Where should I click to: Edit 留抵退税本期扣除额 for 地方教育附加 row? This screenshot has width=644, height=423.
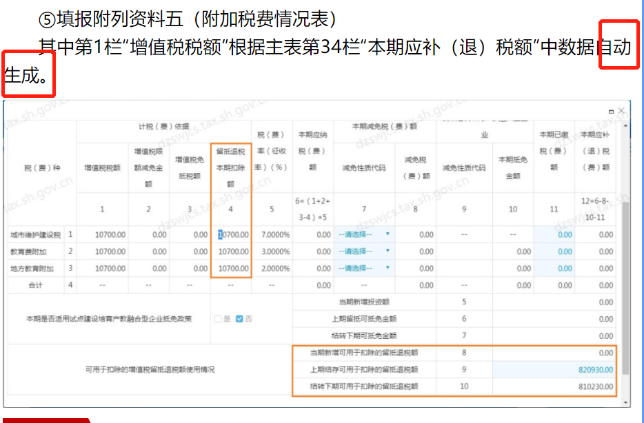(231, 268)
